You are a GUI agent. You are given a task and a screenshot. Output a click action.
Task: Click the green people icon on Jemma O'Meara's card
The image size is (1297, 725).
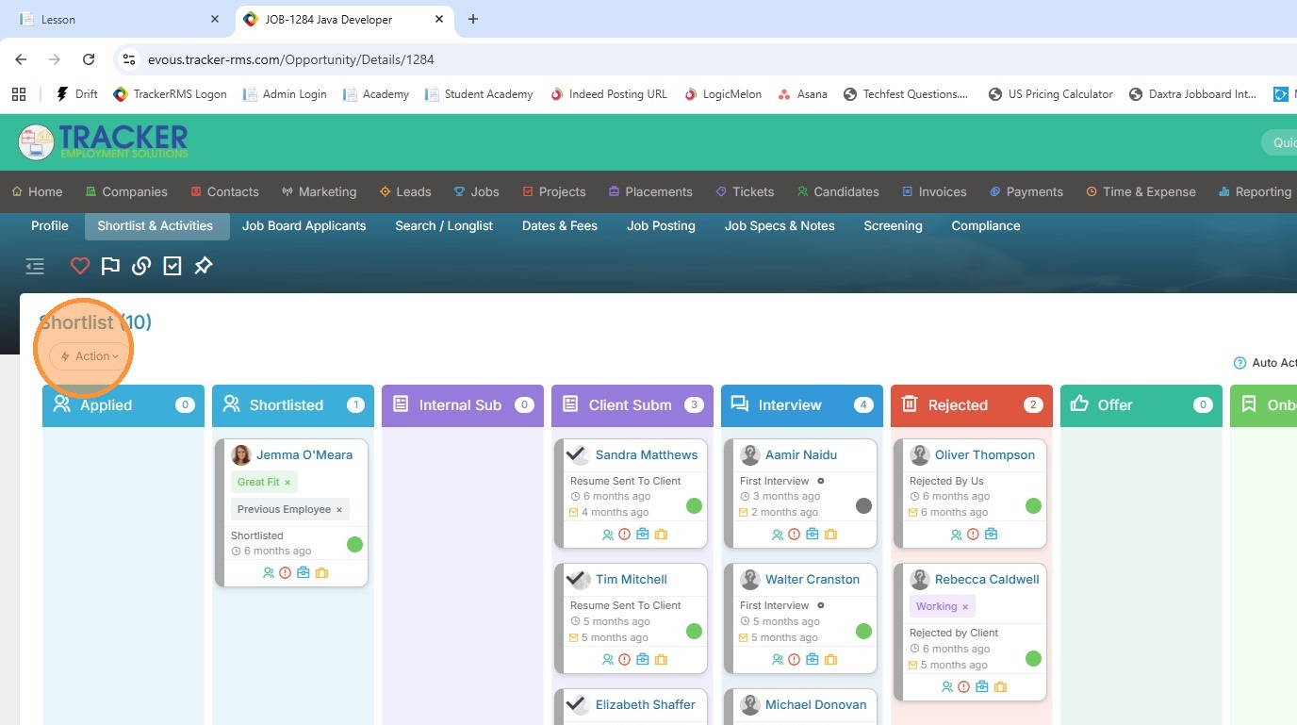click(269, 572)
